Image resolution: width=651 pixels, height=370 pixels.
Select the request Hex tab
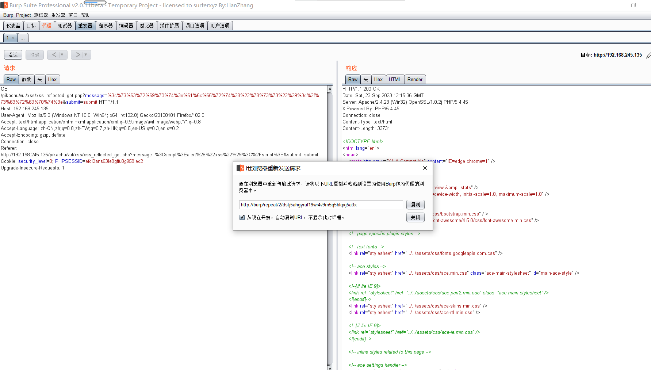53,79
